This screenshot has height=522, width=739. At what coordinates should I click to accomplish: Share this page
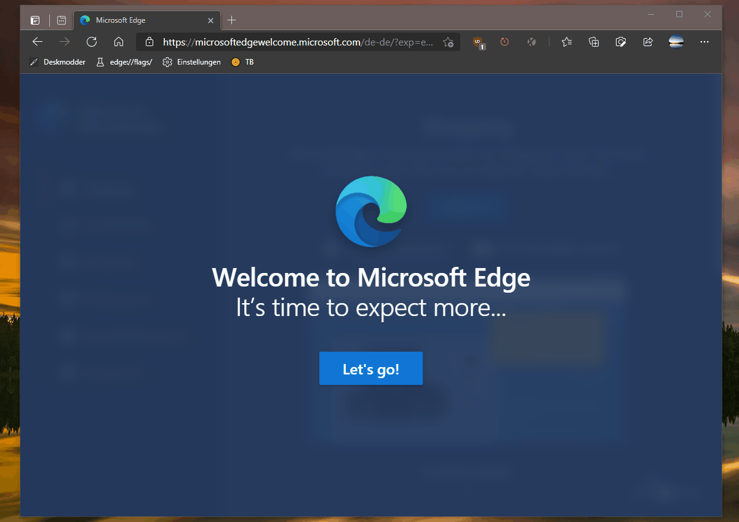(x=648, y=42)
